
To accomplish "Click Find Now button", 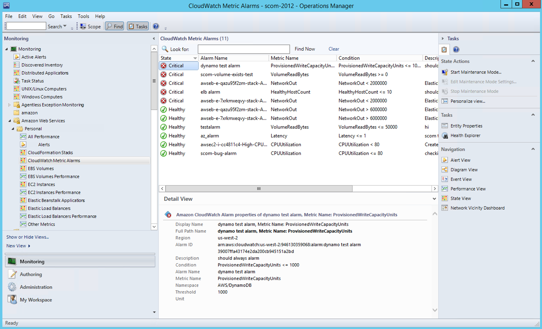I will coord(305,49).
